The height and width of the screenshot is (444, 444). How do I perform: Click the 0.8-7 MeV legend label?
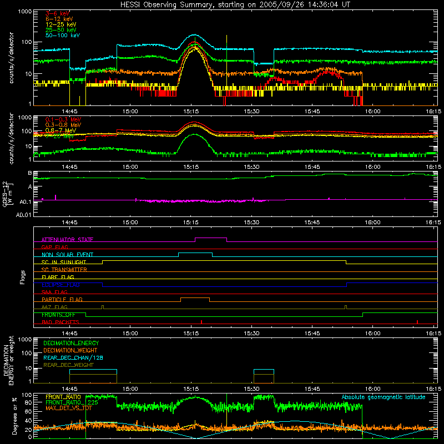coord(60,130)
